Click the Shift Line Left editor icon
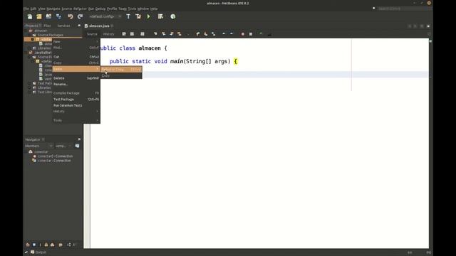Screen dimensions: 456x256 tap(224, 34)
